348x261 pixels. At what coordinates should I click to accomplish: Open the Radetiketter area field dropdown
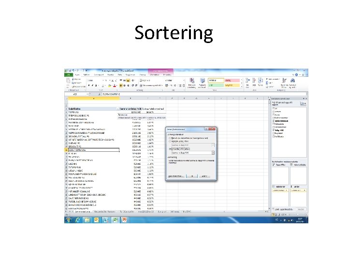click(286, 190)
